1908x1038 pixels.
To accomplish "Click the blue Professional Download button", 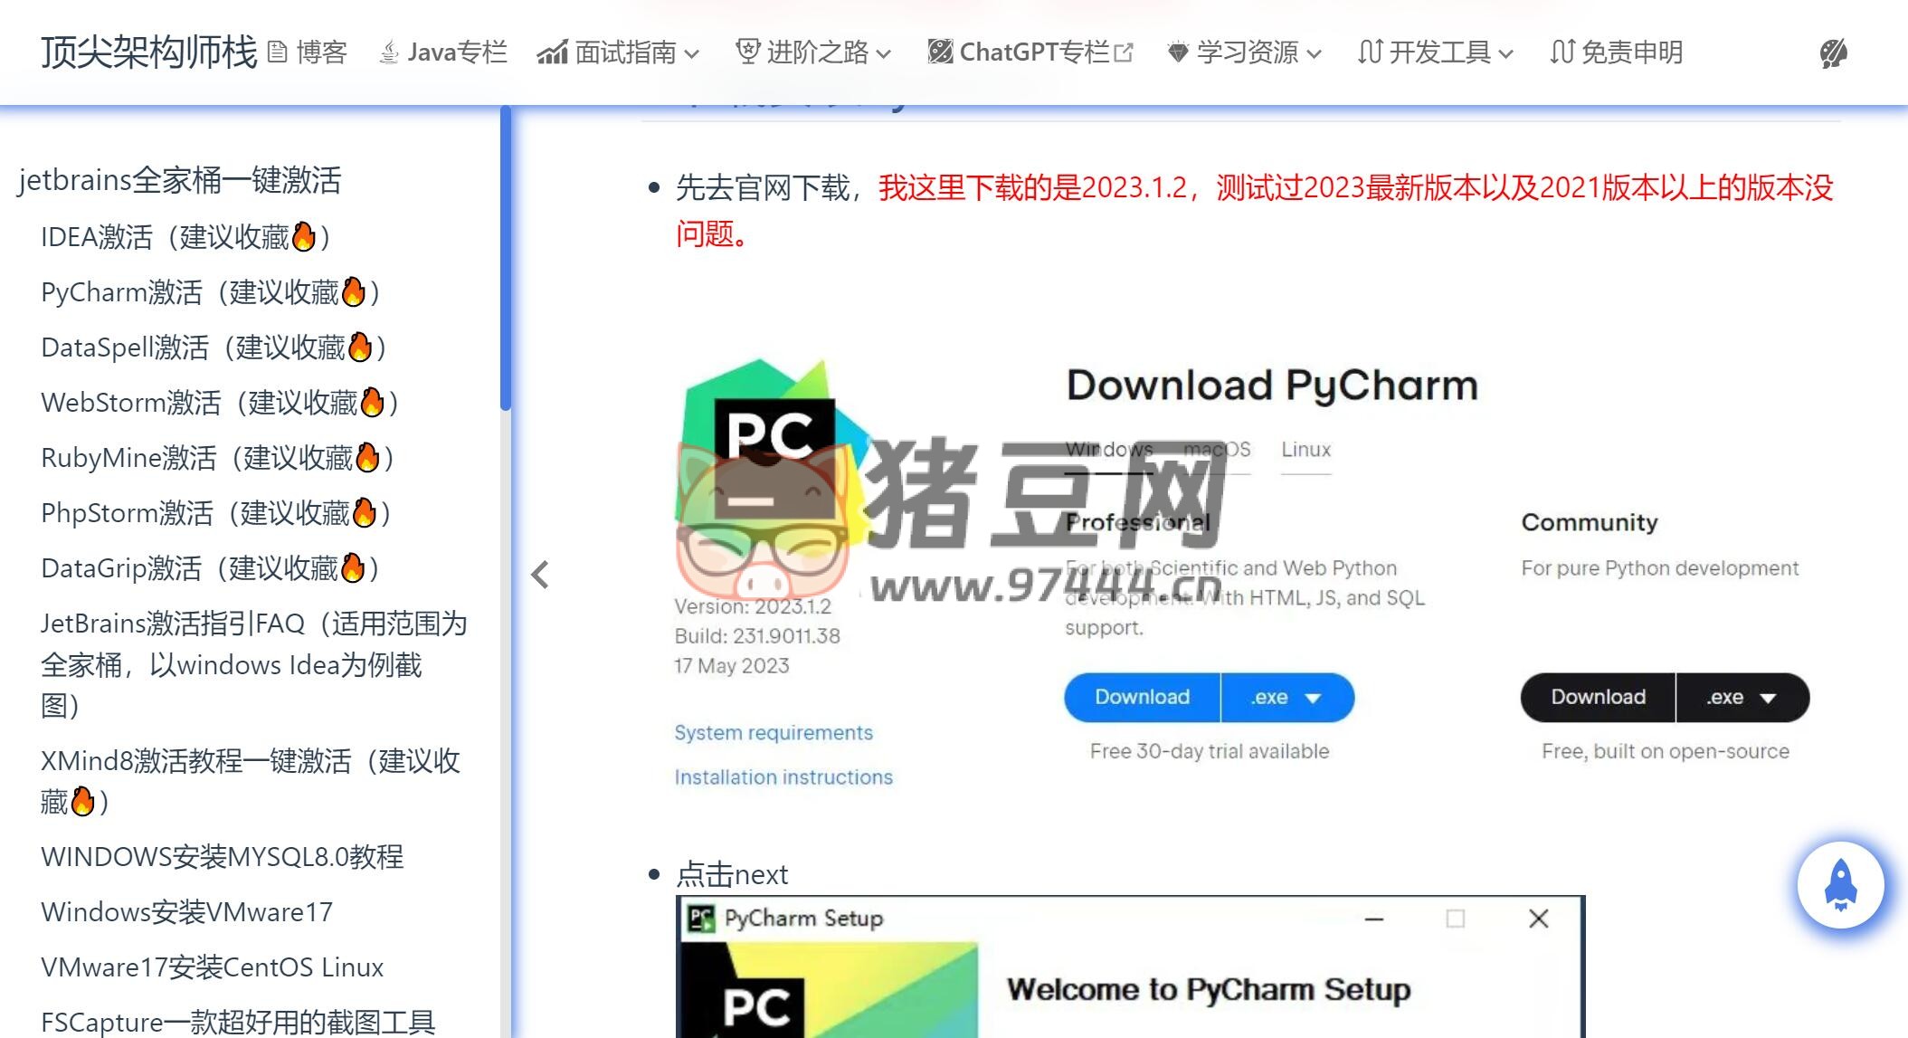I will (1142, 697).
